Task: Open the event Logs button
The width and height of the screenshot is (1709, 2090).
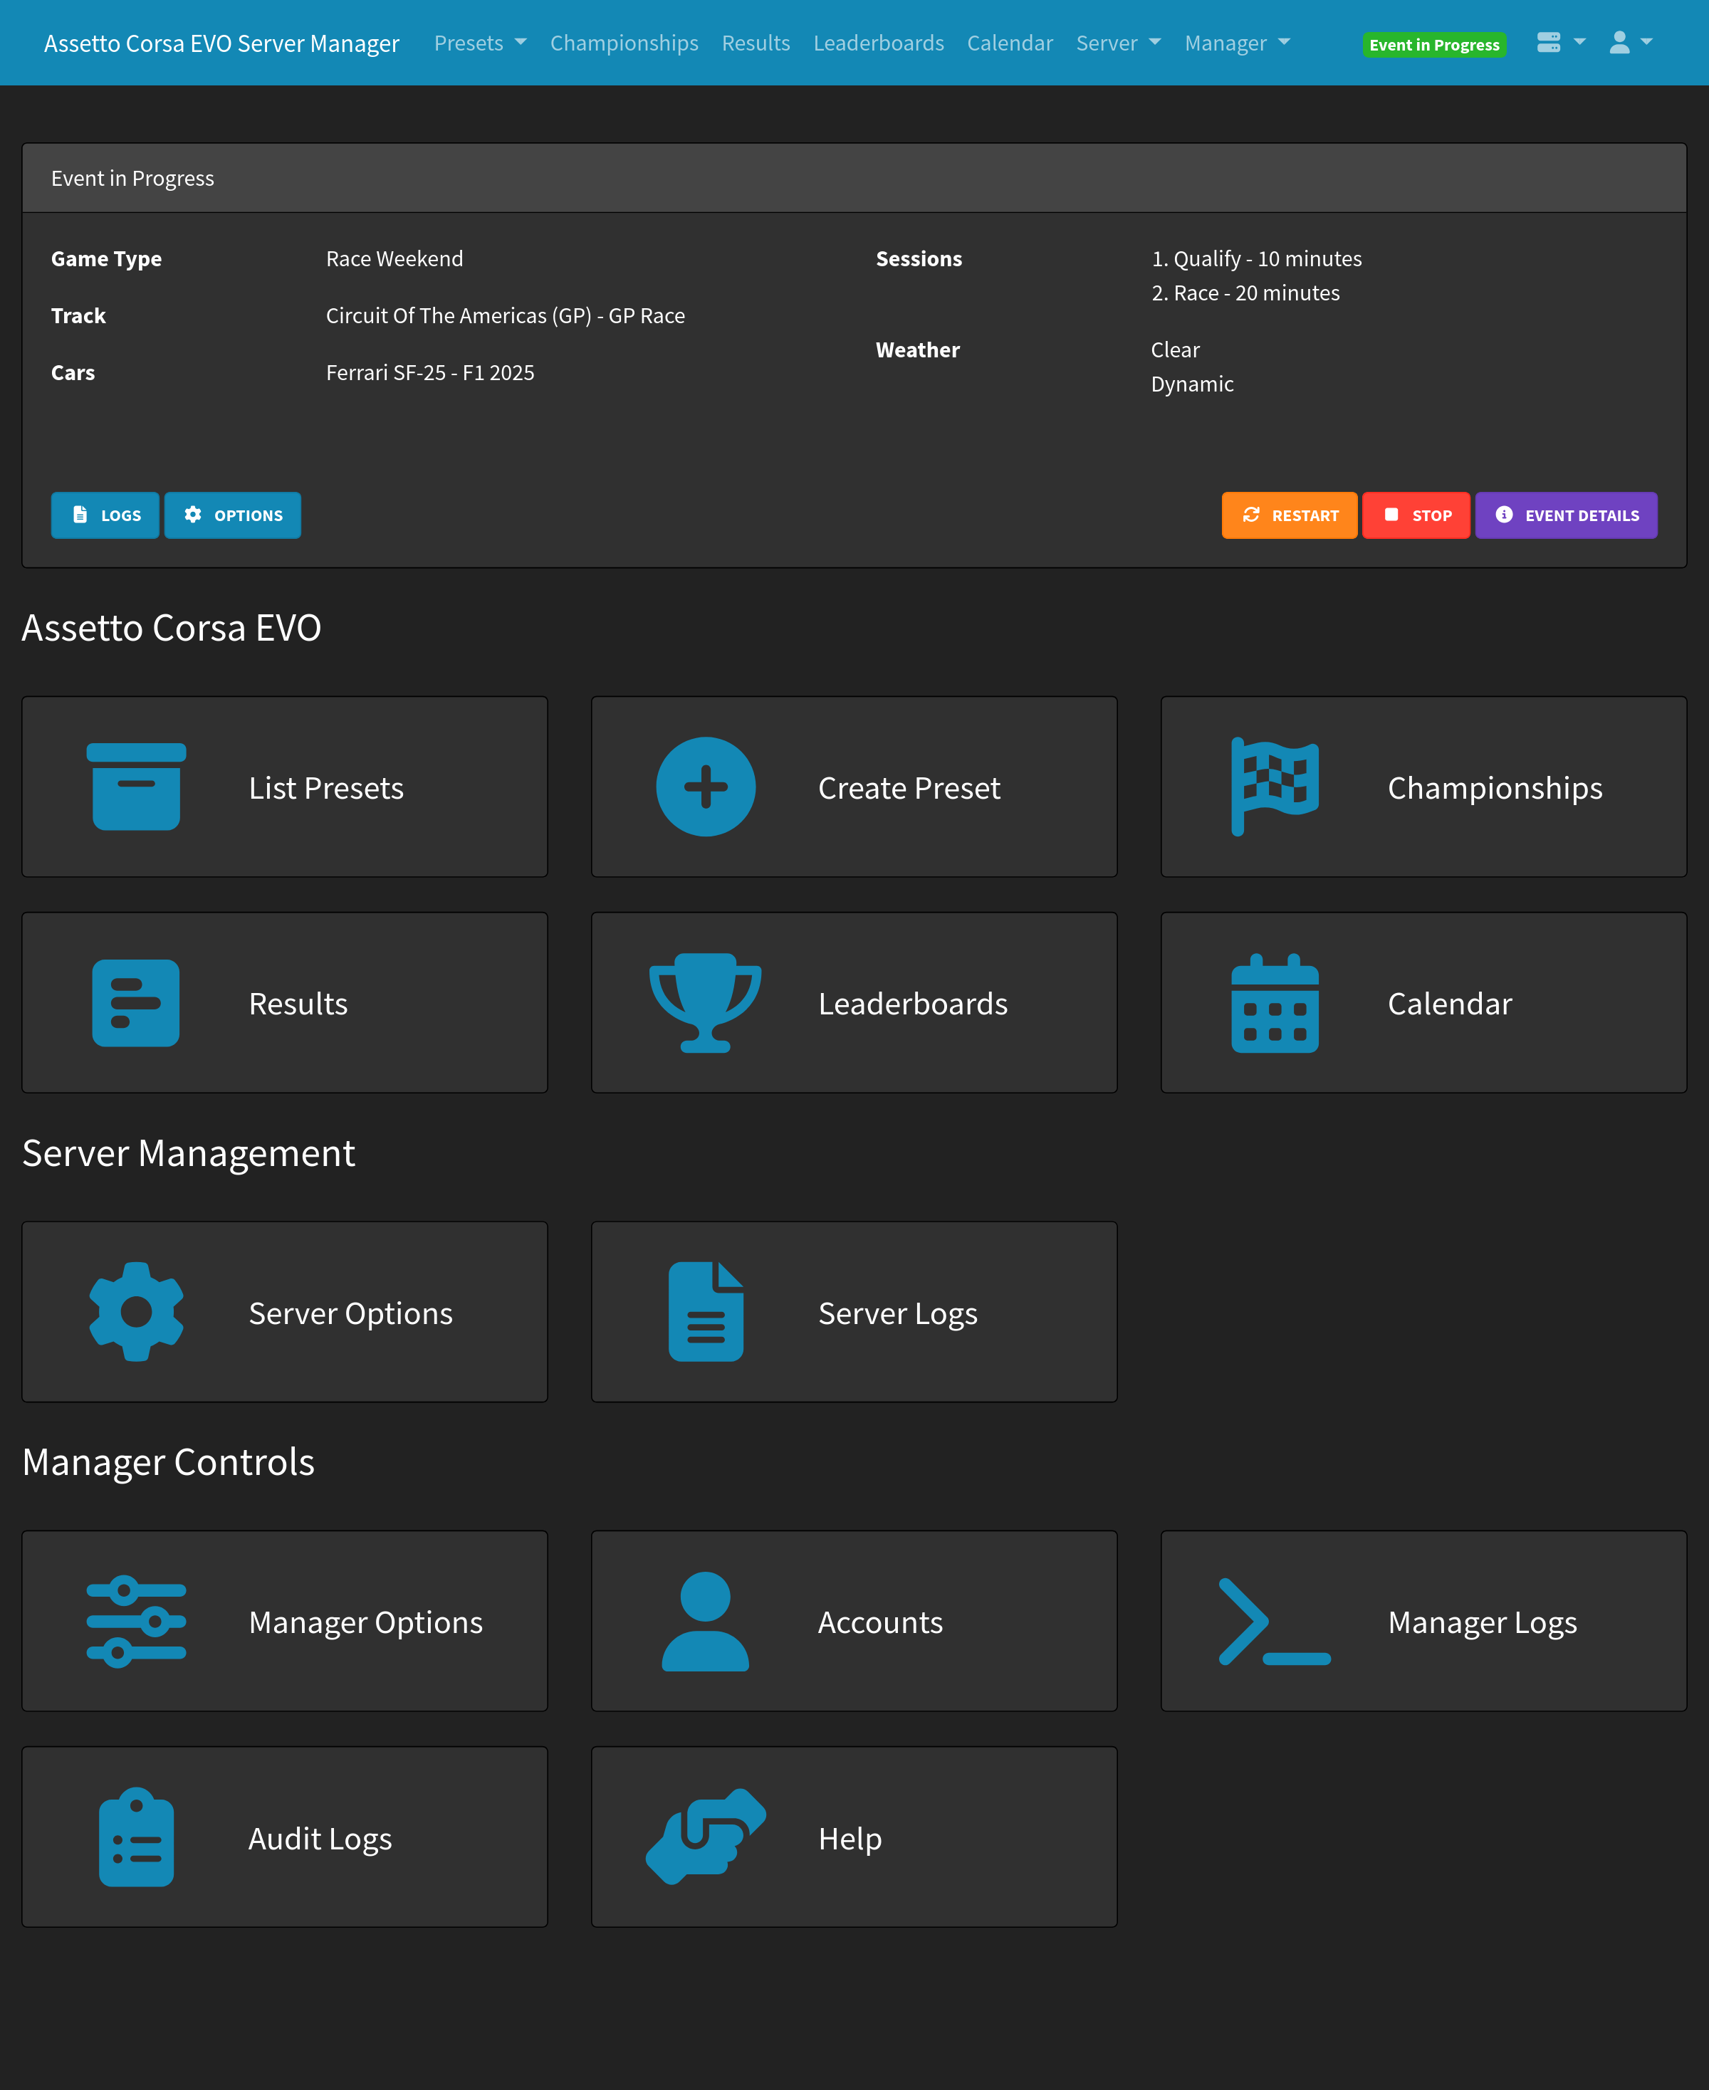Action: pyautogui.click(x=105, y=515)
